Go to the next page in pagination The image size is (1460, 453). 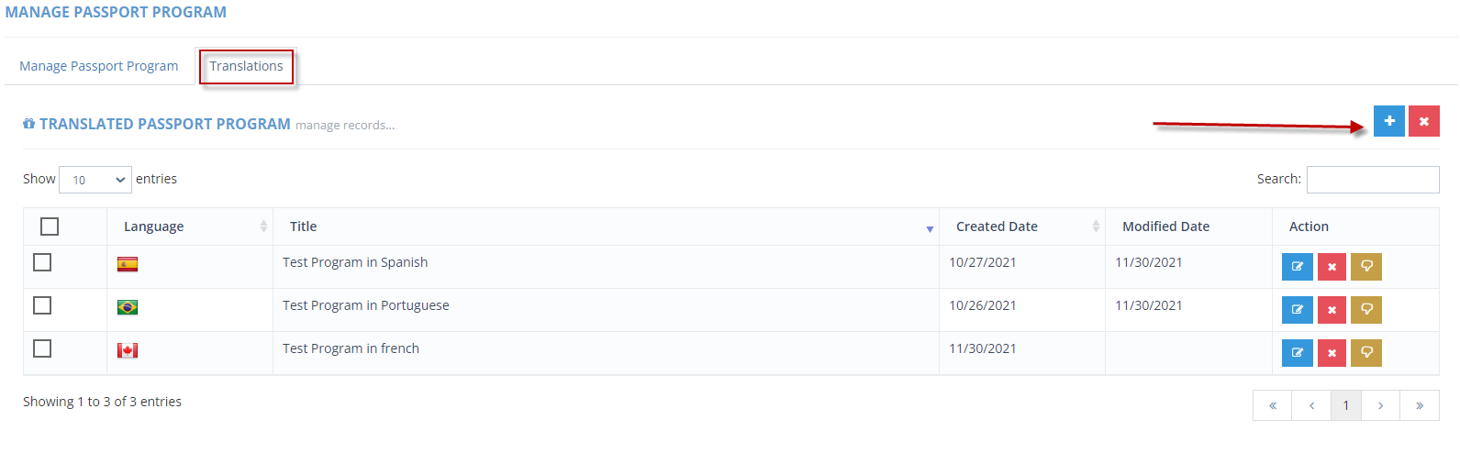1380,405
